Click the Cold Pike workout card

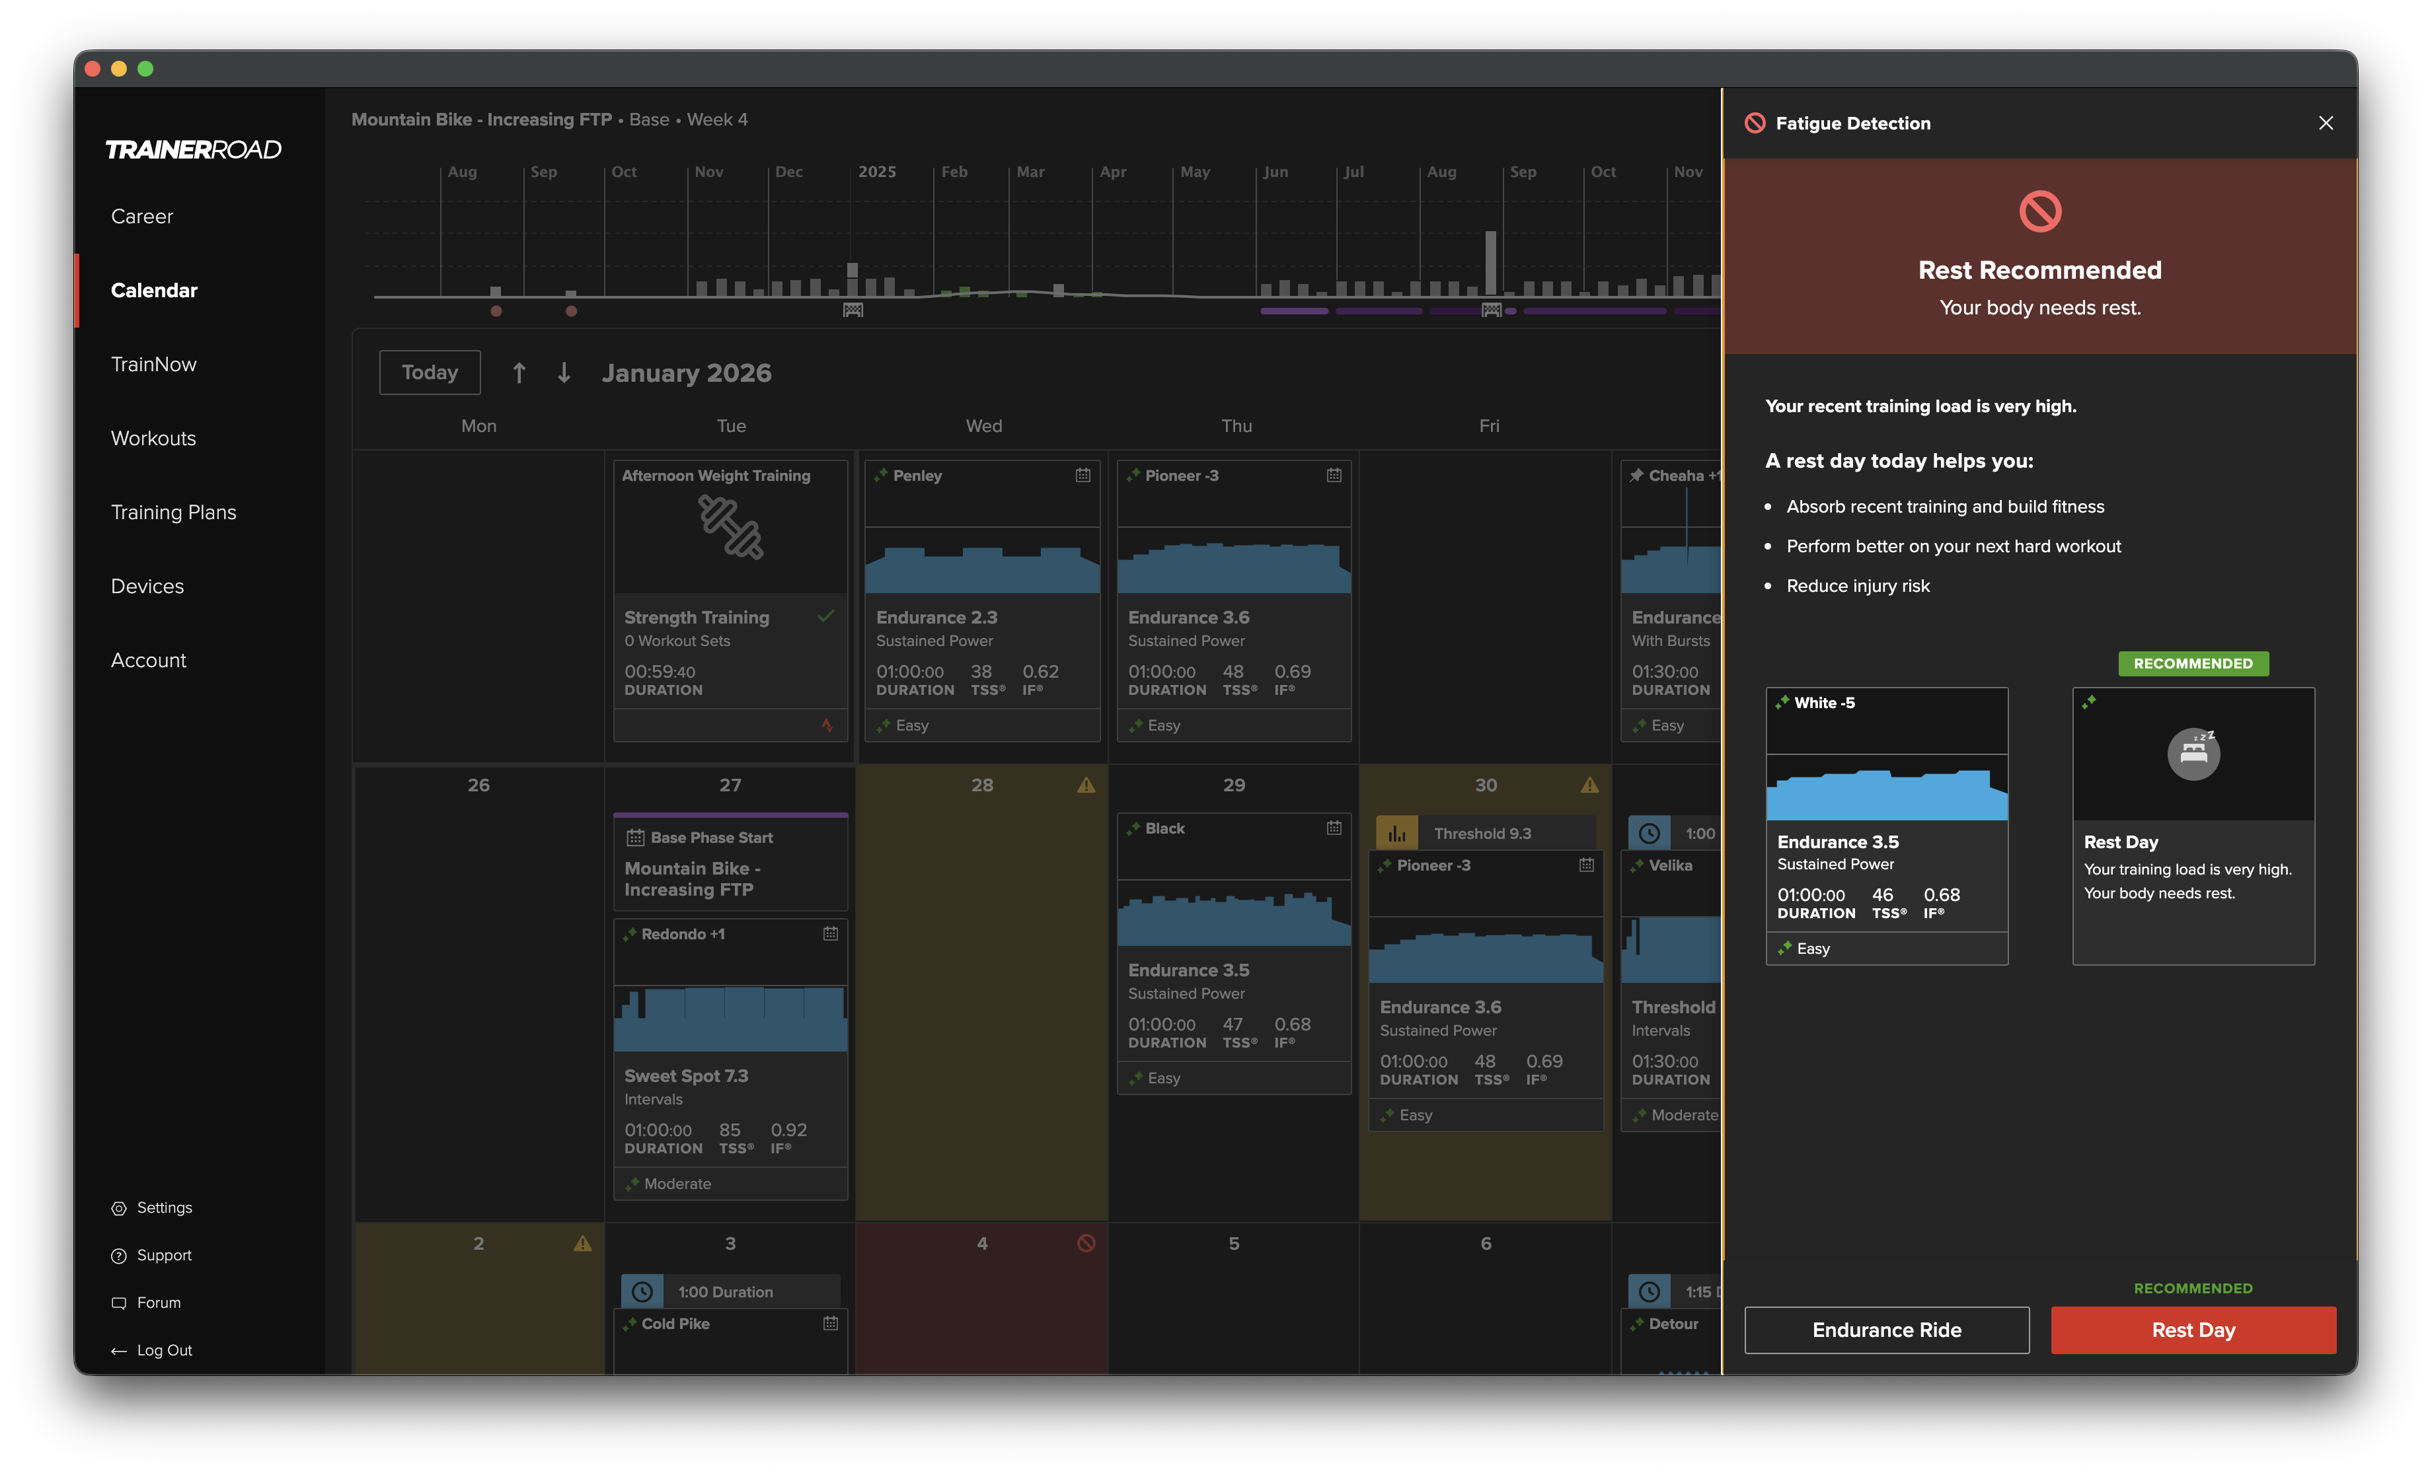point(730,1341)
